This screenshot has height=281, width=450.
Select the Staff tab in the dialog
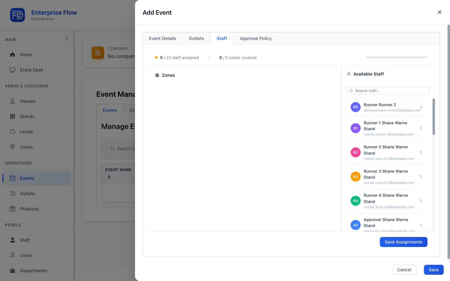coord(222,38)
